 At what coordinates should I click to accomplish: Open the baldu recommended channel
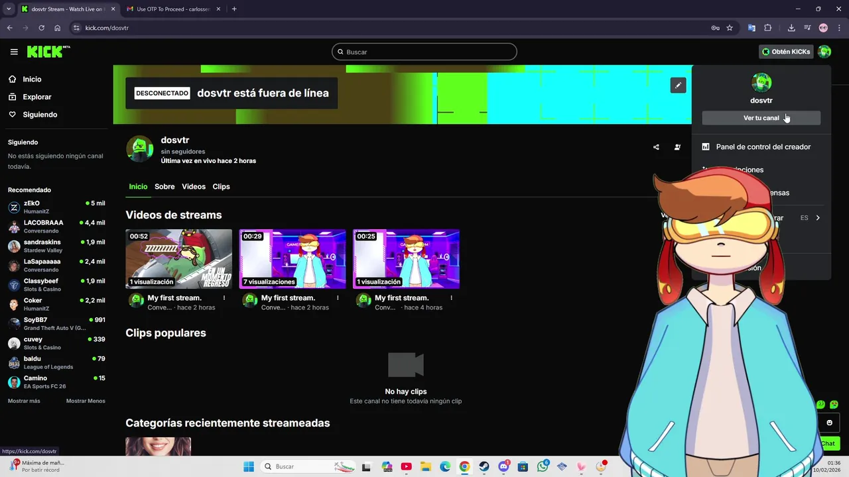(x=56, y=362)
